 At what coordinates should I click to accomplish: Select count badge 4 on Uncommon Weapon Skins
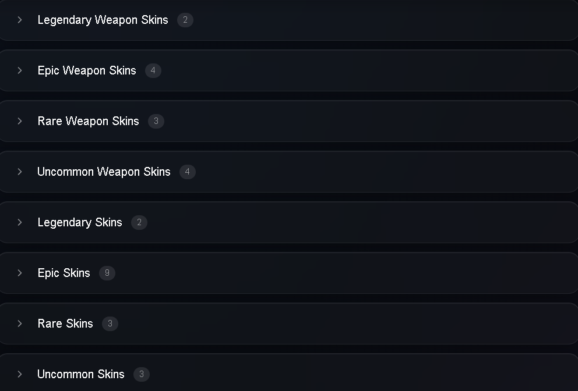[188, 172]
